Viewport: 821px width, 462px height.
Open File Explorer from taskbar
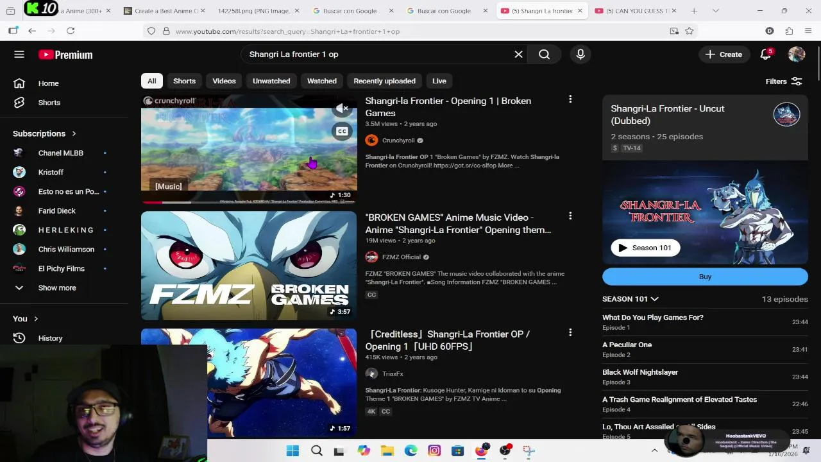(x=387, y=450)
